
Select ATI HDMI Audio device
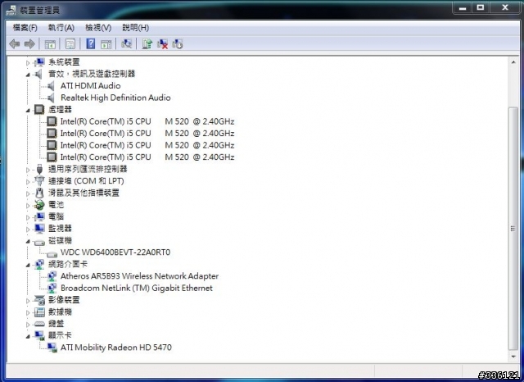(x=90, y=85)
